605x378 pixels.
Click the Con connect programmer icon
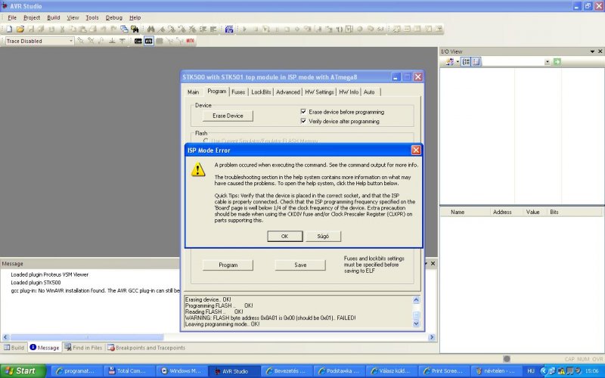(x=138, y=41)
